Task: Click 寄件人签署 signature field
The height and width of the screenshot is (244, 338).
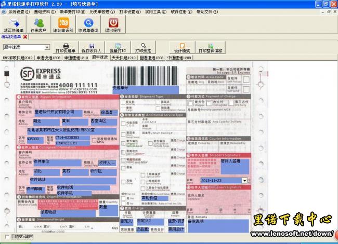Action: click(x=235, y=167)
